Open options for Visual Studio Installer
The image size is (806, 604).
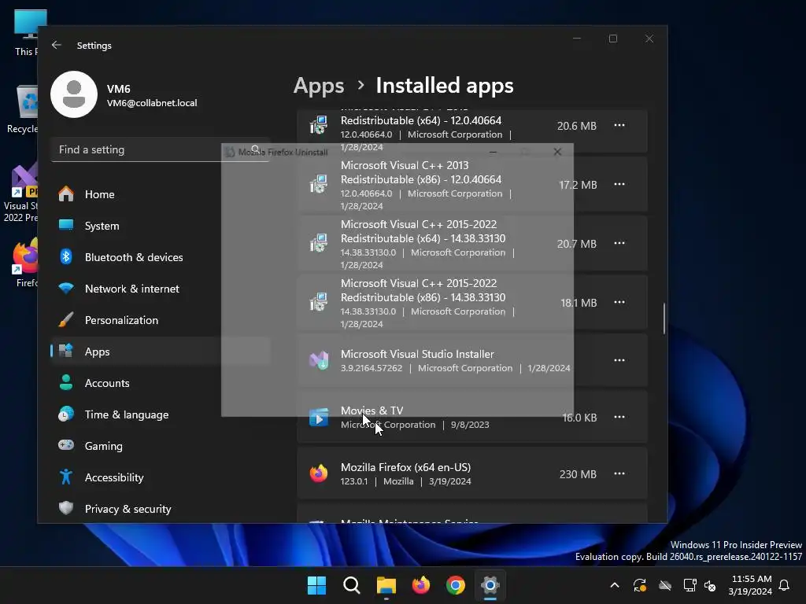coord(619,360)
